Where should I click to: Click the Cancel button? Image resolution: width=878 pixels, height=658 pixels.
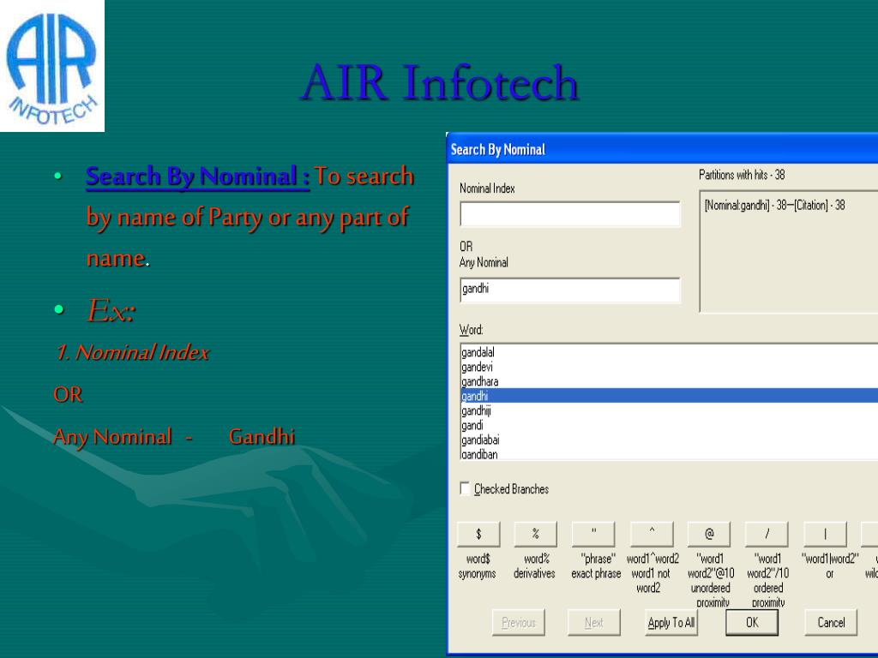pyautogui.click(x=831, y=622)
